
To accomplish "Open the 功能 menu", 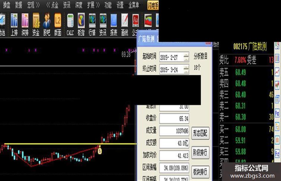I will [108, 5].
